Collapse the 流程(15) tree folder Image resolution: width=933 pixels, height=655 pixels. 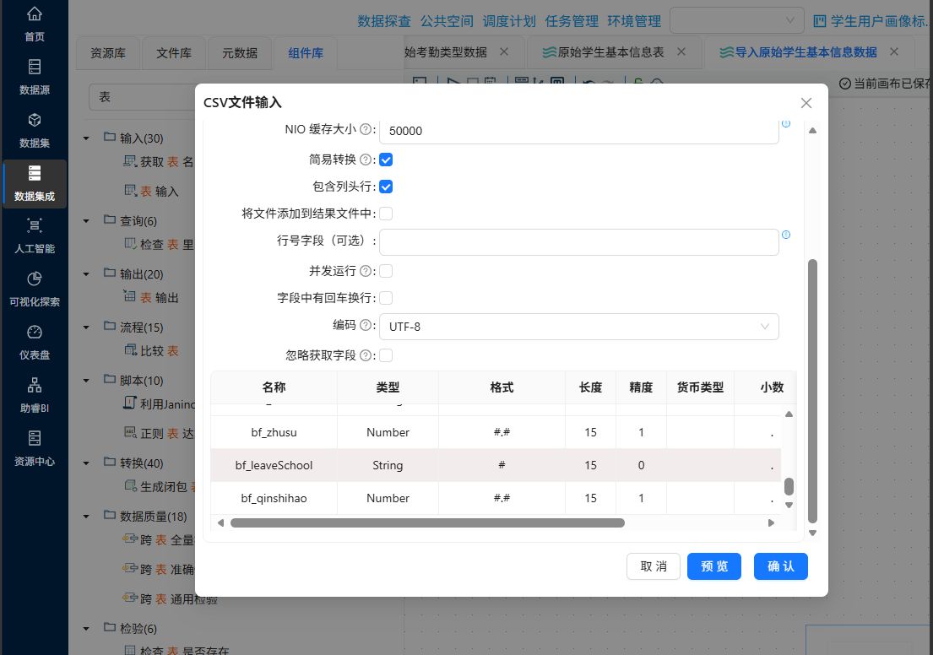[x=86, y=327]
